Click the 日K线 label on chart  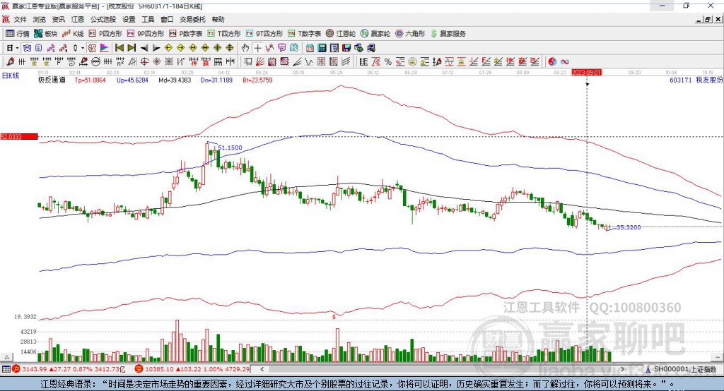tap(11, 76)
